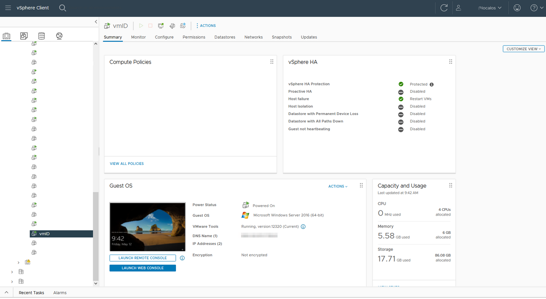Click the vSphere HA Protection info icon

431,84
